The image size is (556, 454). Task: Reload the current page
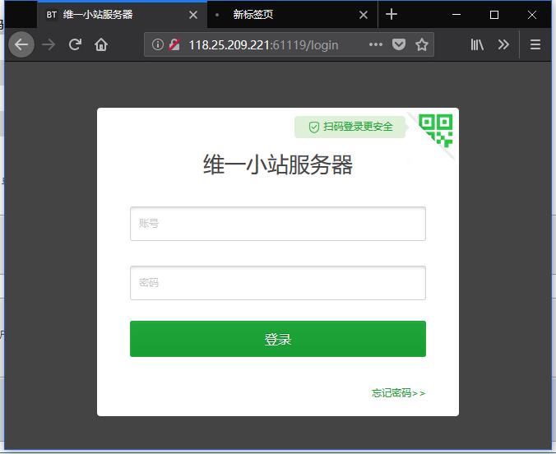pos(75,44)
